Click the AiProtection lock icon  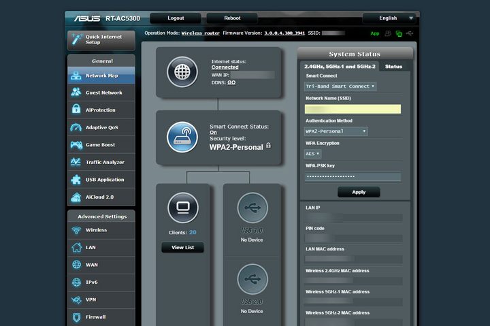coord(76,110)
